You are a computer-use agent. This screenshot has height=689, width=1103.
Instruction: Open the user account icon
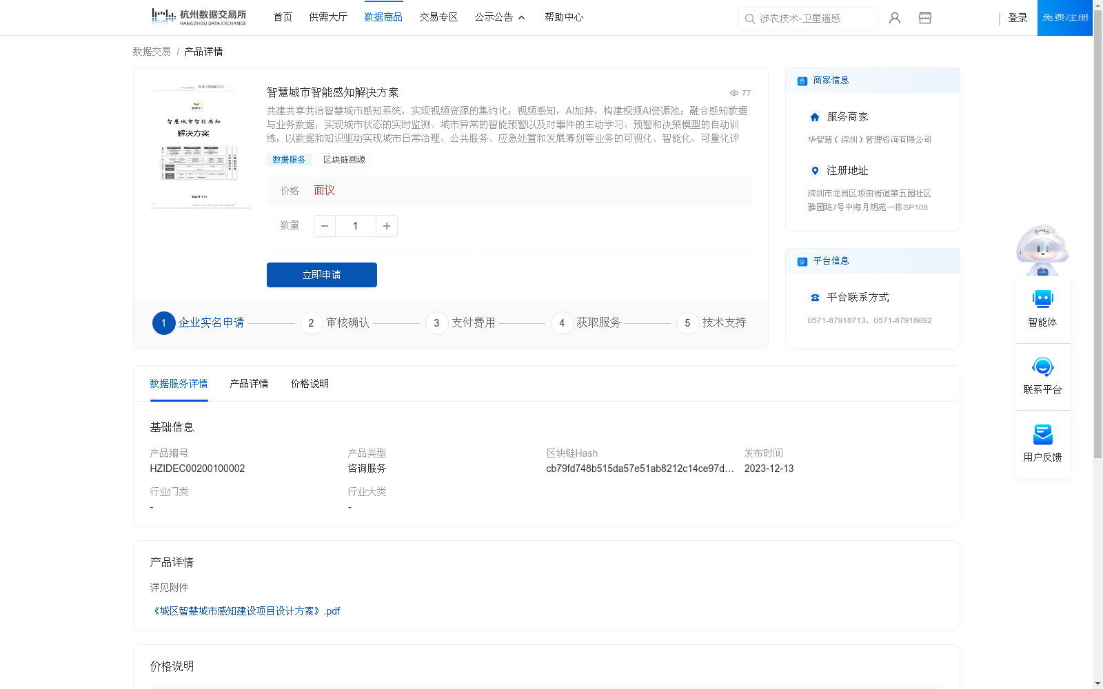click(x=895, y=18)
